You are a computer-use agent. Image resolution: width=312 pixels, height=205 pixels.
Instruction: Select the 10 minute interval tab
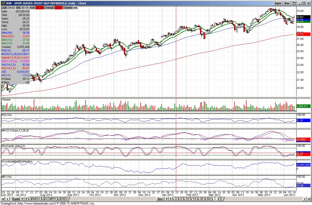[187, 199]
